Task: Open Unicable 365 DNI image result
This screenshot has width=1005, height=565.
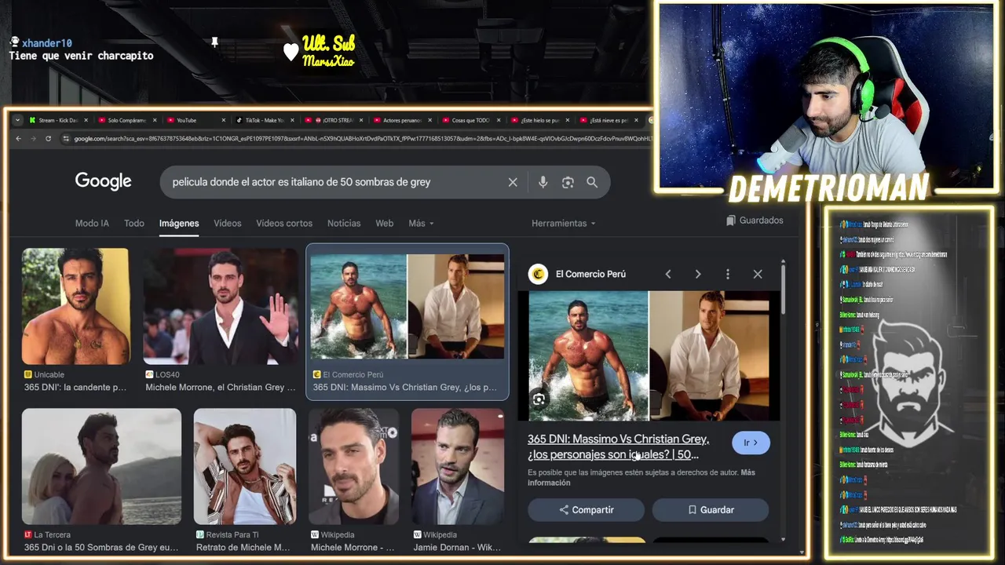Action: (76, 320)
